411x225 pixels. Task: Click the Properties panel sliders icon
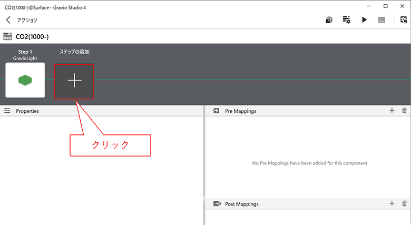(7, 111)
